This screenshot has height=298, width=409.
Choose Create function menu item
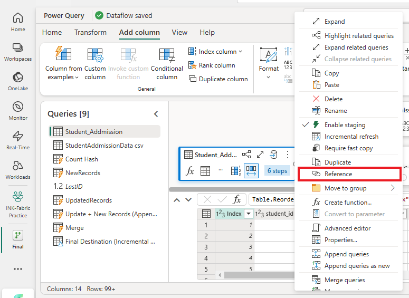[348, 203]
